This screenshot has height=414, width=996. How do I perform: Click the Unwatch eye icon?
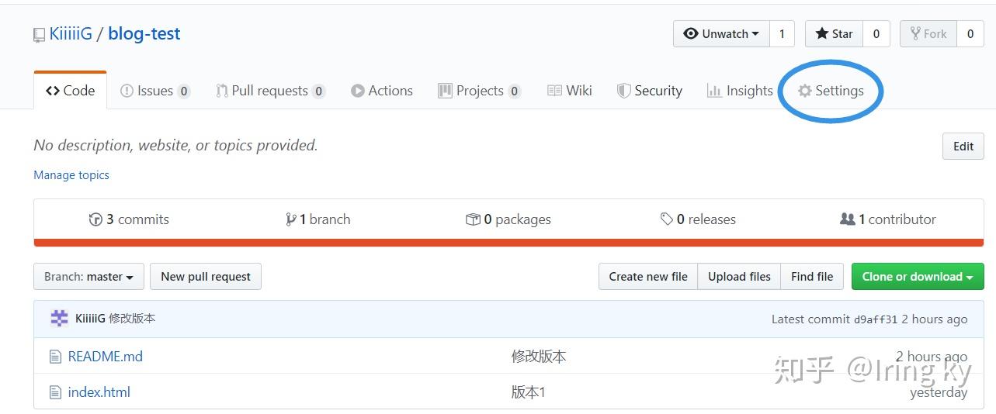point(690,34)
